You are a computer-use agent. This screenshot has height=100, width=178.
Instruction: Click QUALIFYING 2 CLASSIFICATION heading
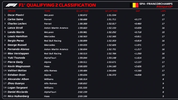tap(61, 5)
